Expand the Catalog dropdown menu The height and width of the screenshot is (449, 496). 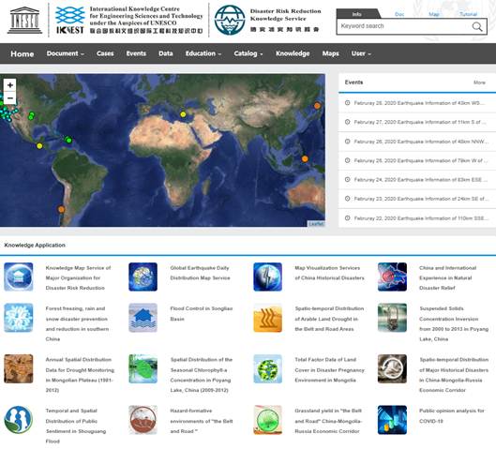248,53
